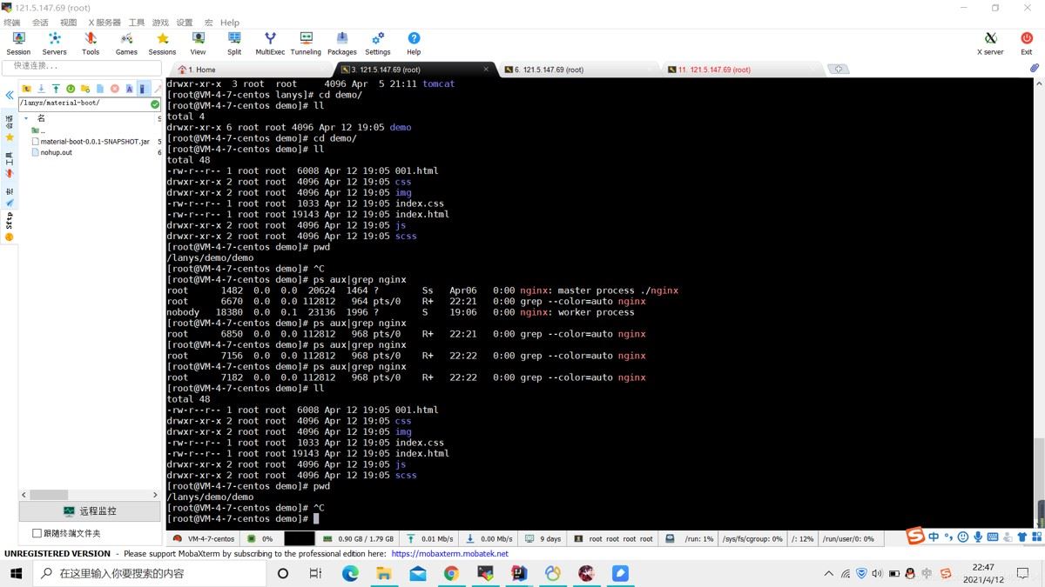
Task: Toggle the follow terminal folder checkbox
Action: (x=37, y=533)
